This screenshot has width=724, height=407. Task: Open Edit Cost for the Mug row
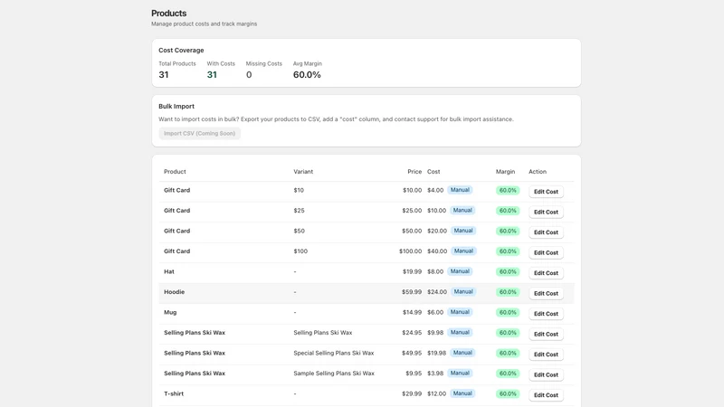546,313
